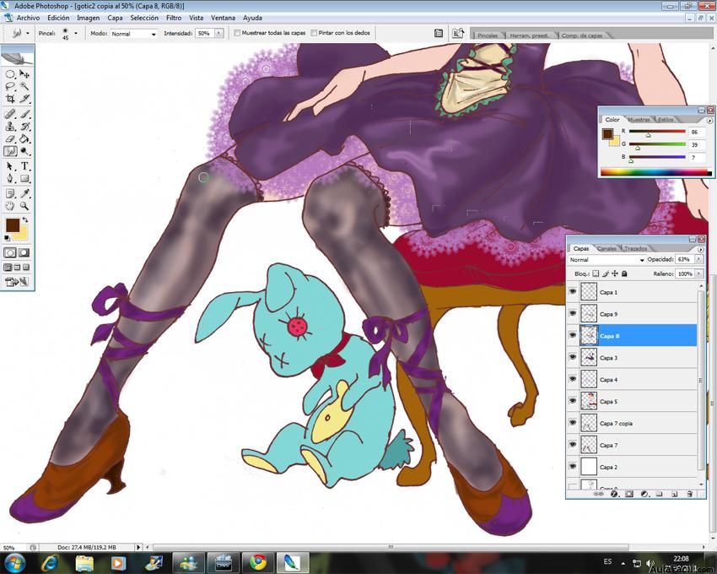The height and width of the screenshot is (574, 717).
Task: Click the delete layer trash icon
Action: [x=689, y=494]
